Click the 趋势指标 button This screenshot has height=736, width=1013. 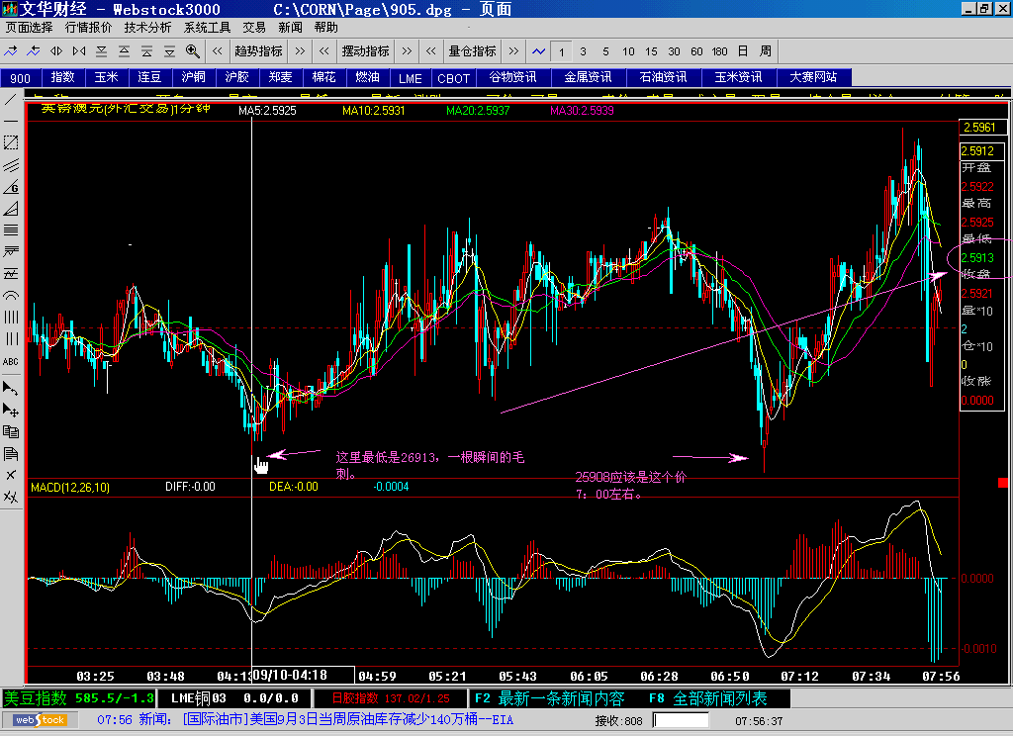[258, 51]
